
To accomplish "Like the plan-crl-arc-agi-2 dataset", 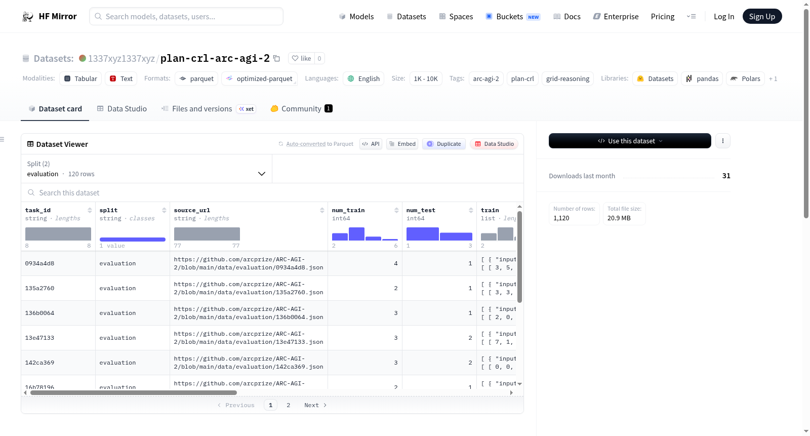I will point(301,58).
